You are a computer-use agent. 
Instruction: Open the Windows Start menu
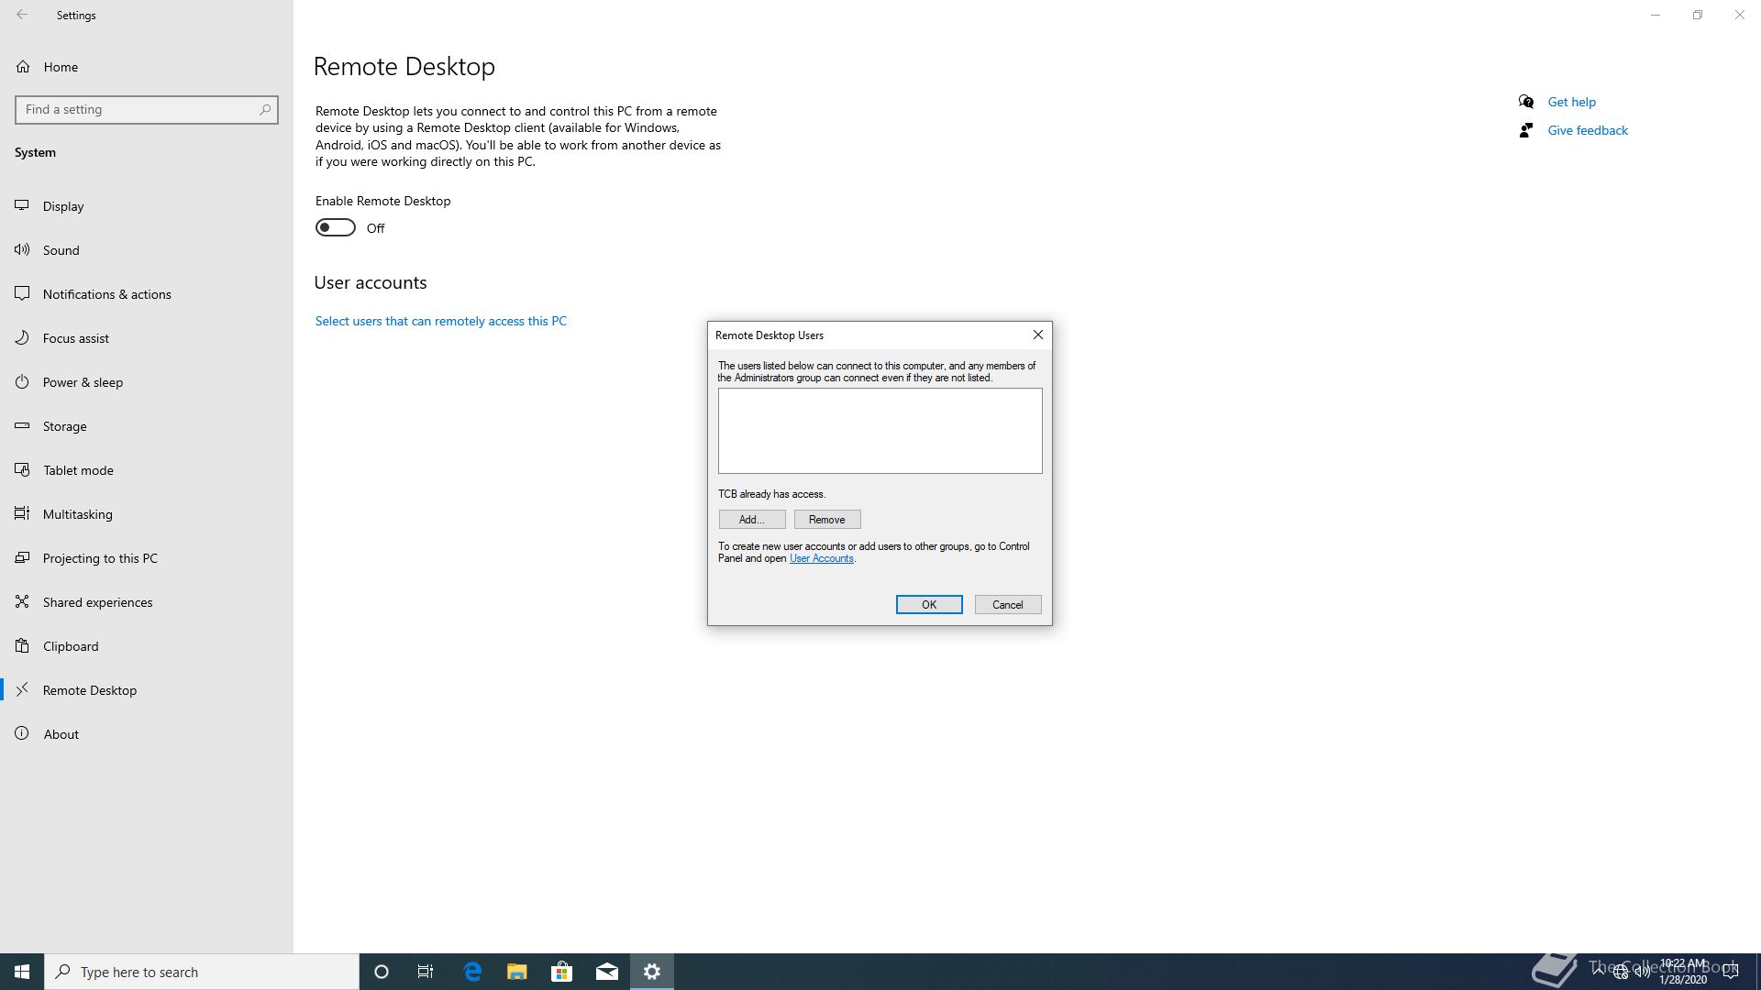[x=22, y=972]
